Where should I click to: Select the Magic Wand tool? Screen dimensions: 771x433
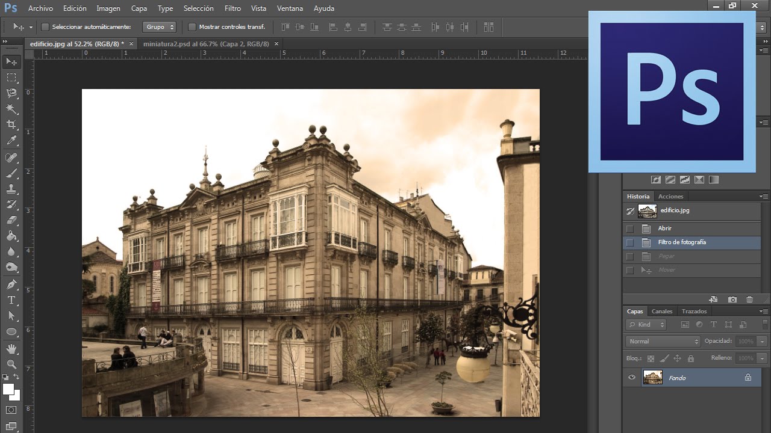click(11, 109)
